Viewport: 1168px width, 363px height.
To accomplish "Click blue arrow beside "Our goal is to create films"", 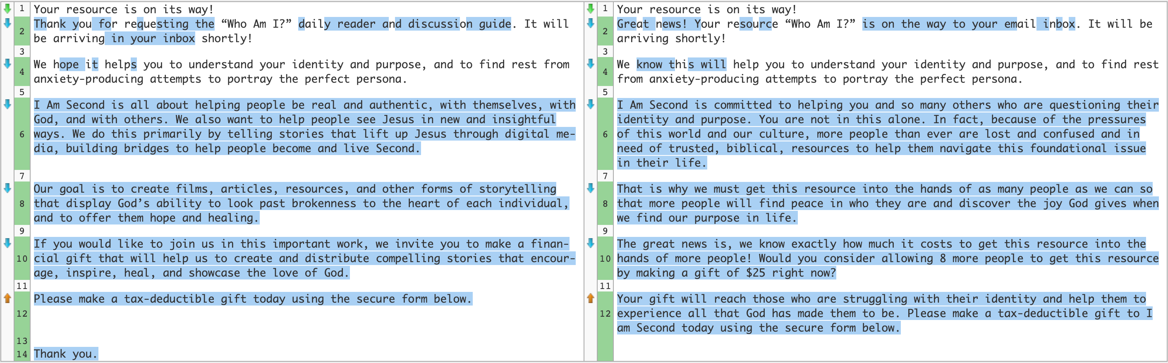I will click(x=7, y=188).
